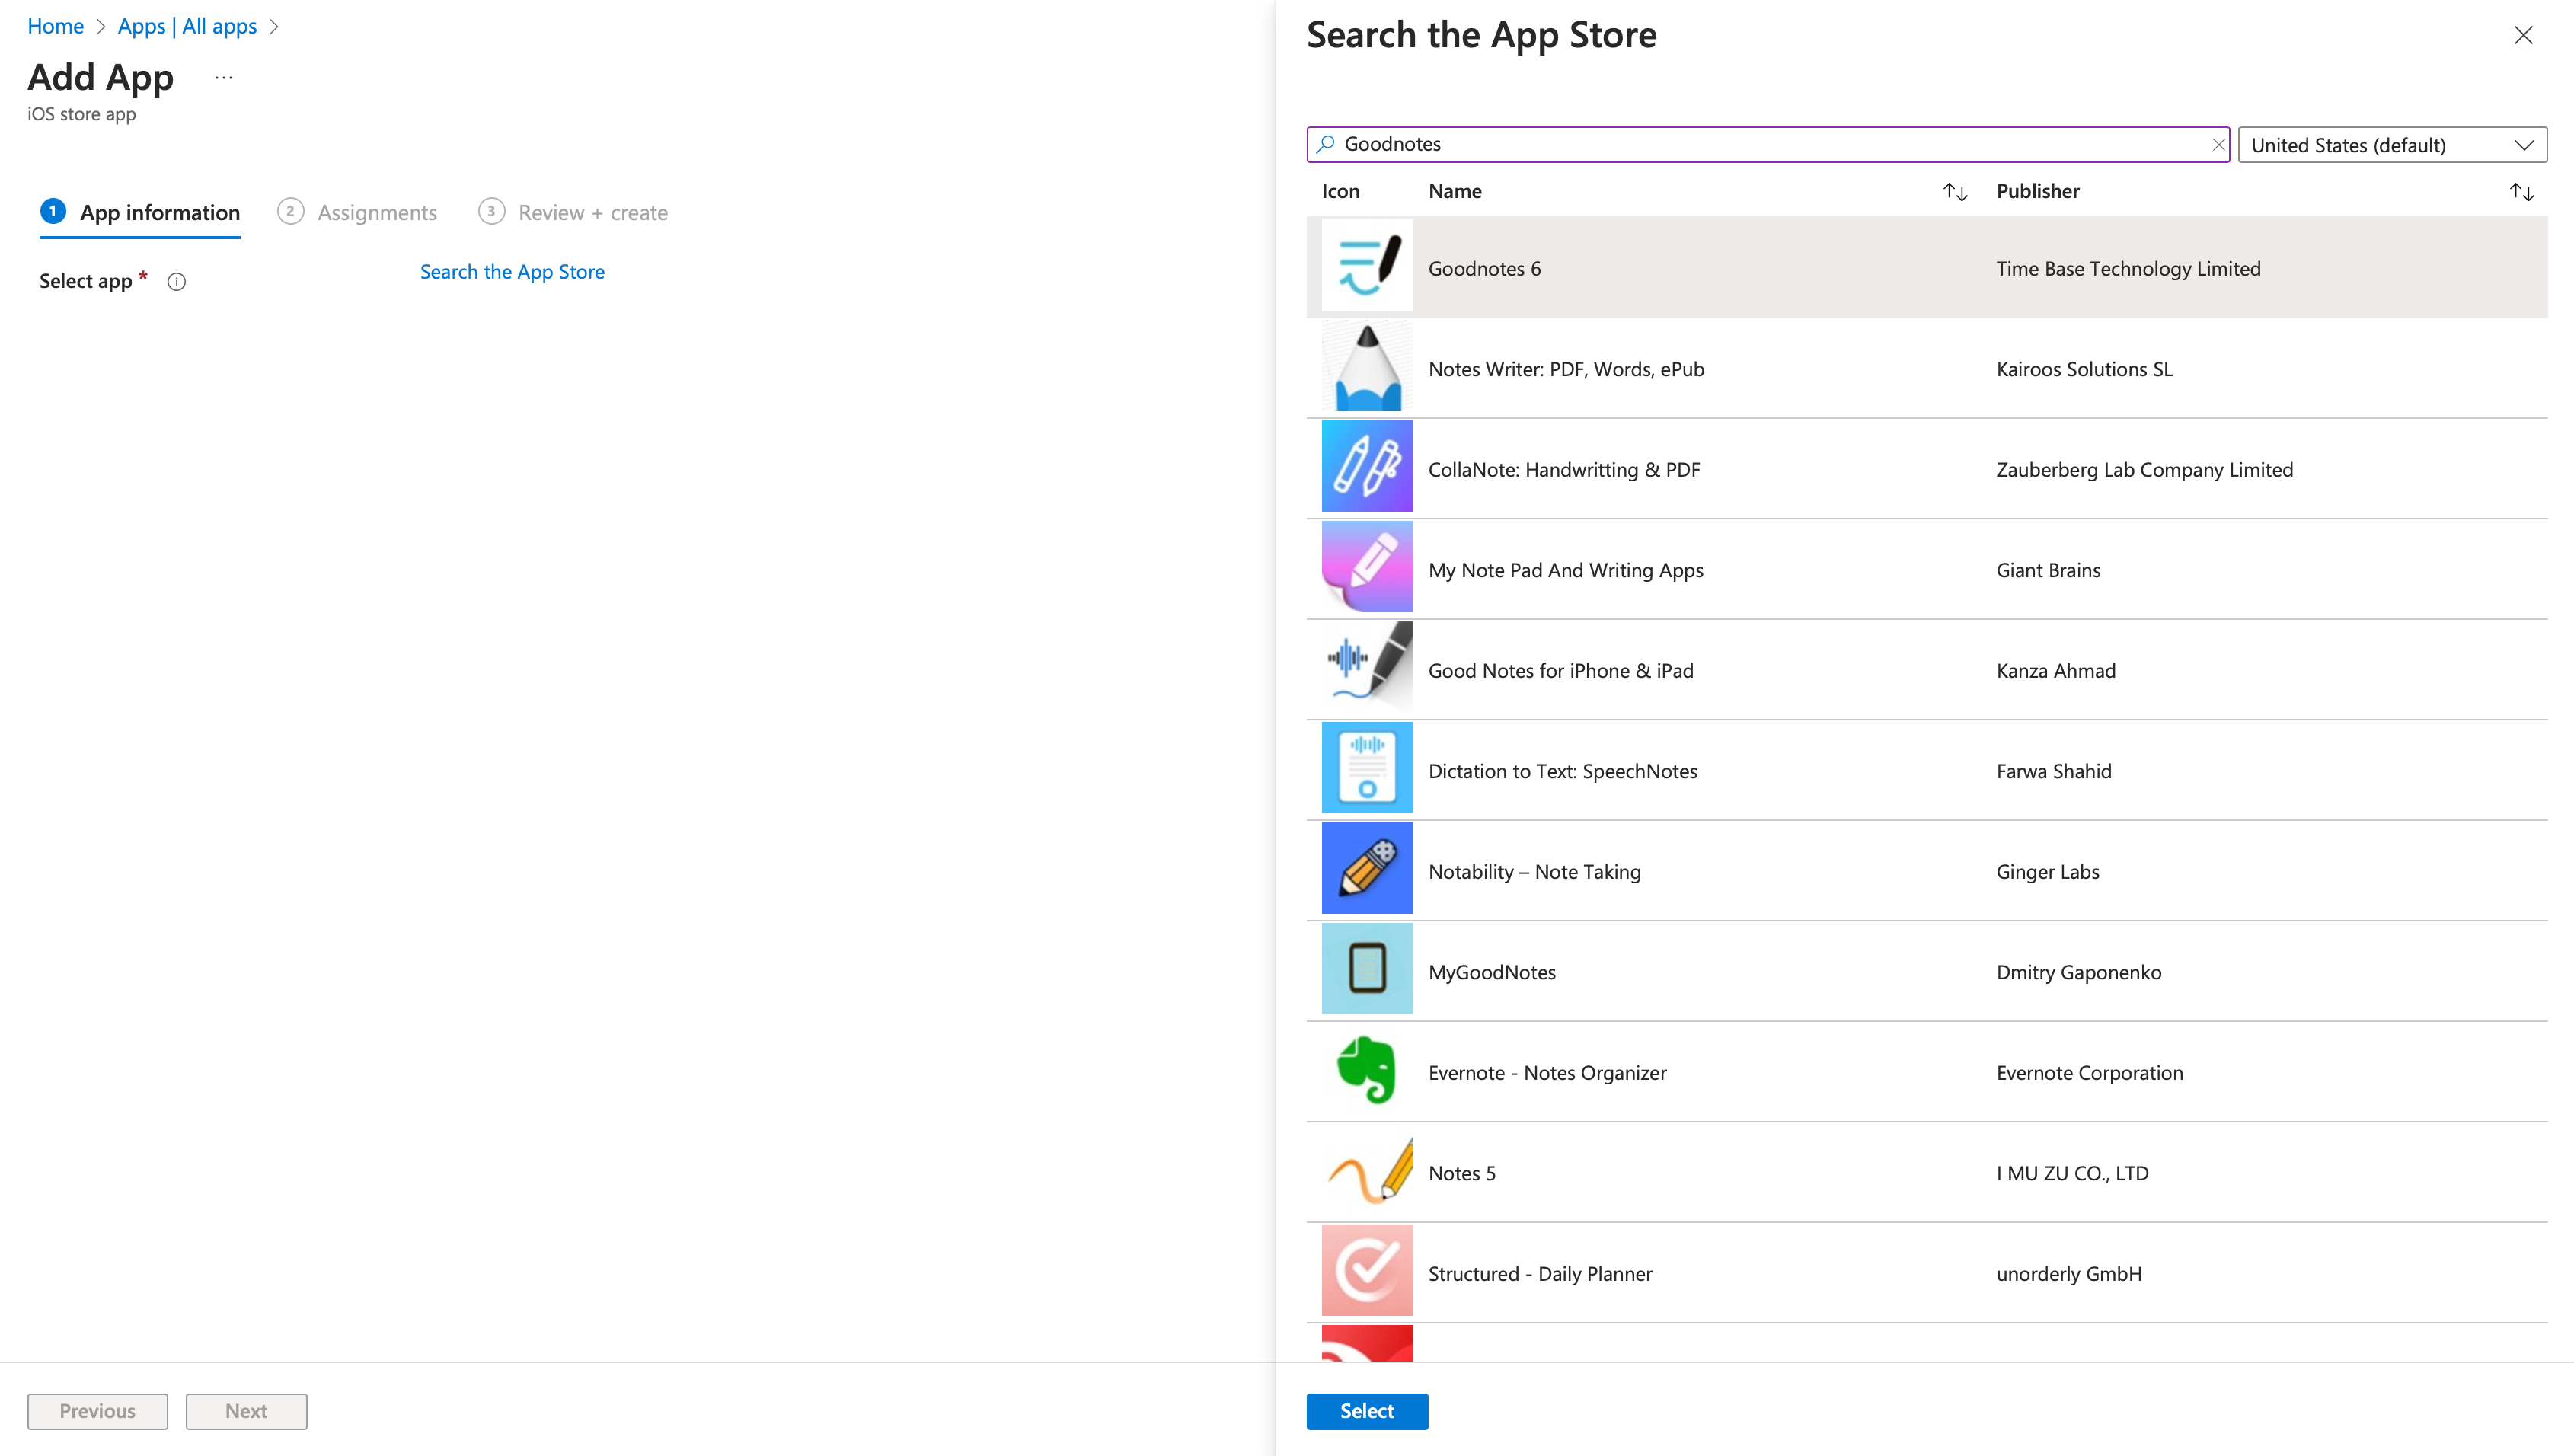Sort results by Publisher column
The image size is (2574, 1456).
(2520, 192)
